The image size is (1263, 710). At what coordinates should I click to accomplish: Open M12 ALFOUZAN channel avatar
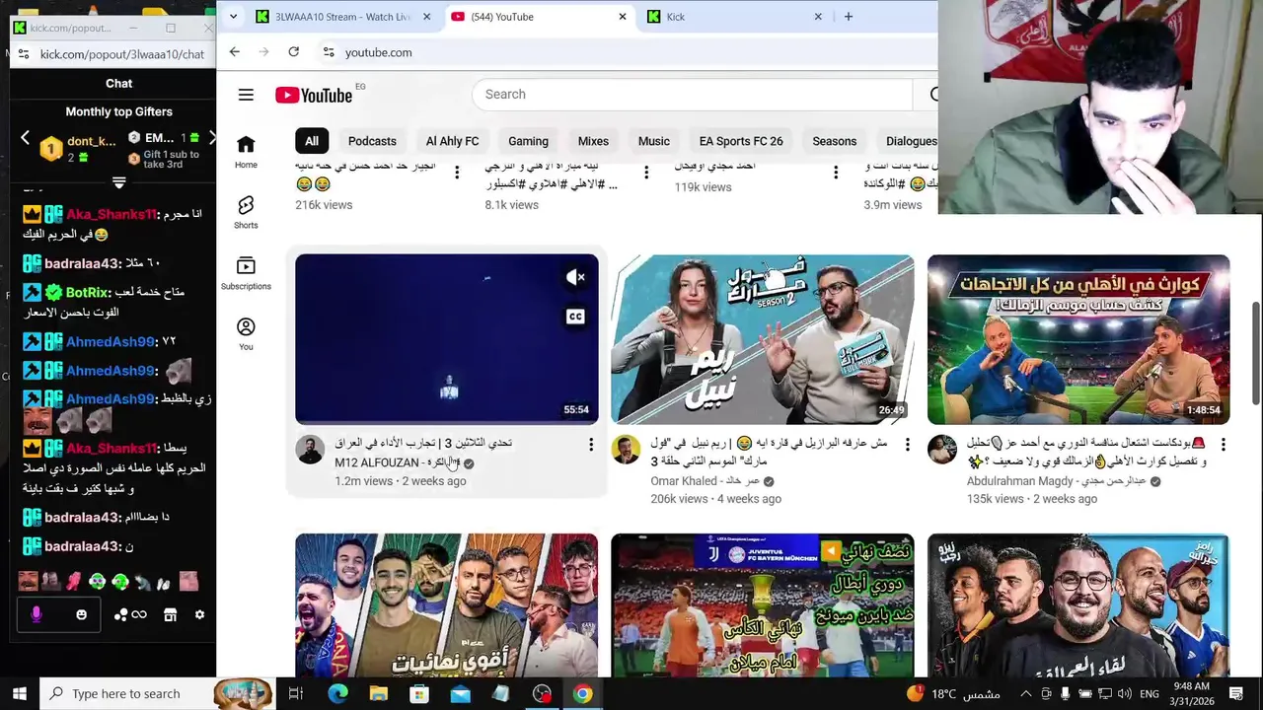click(x=310, y=450)
